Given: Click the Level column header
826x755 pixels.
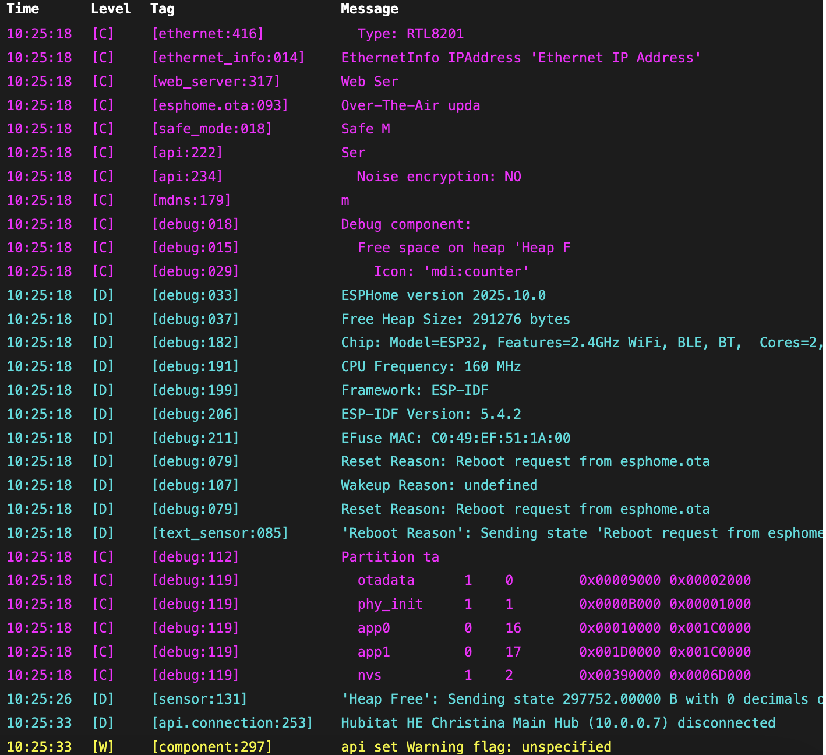Looking at the screenshot, I should pos(111,9).
